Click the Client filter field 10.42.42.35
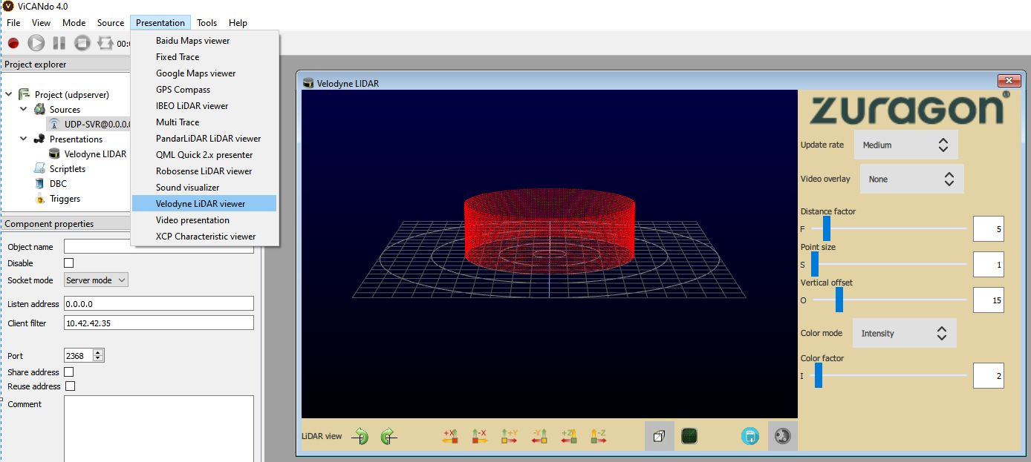This screenshot has height=462, width=1031. tap(159, 323)
